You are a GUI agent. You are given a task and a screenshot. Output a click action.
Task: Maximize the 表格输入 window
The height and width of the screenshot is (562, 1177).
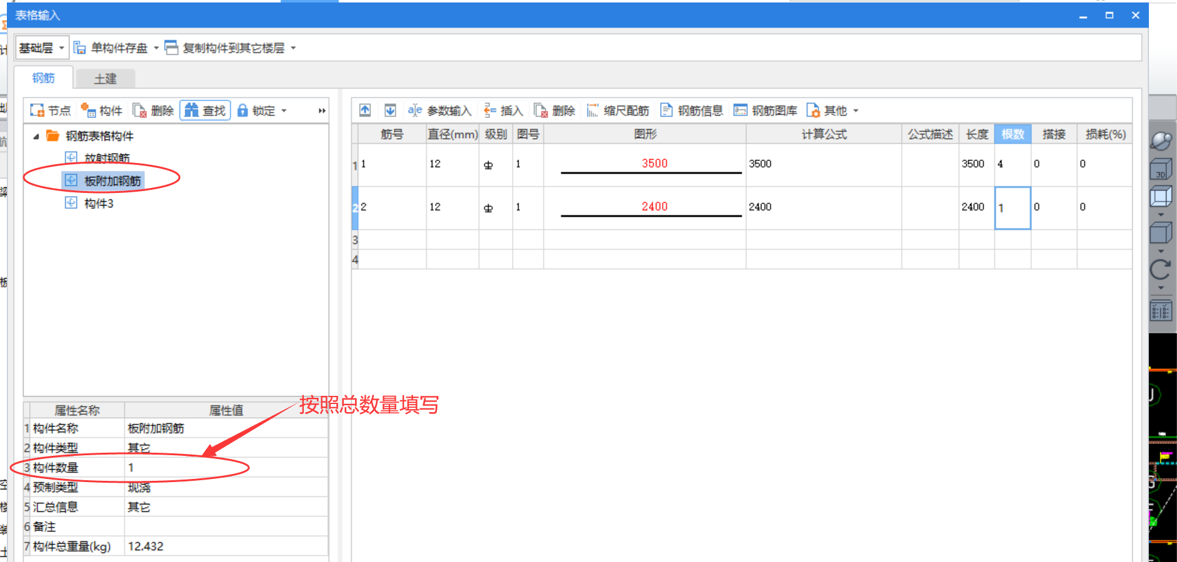point(1109,16)
